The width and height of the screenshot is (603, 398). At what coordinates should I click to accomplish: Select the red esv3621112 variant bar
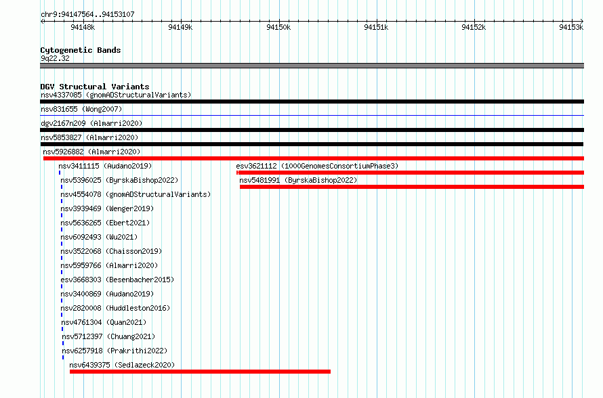pyautogui.click(x=411, y=173)
